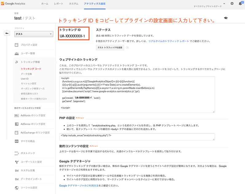Click the question mark help icon
245x194 pixels.
(127, 48)
